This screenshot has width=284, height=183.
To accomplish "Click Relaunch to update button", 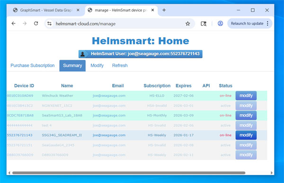I will pyautogui.click(x=247, y=24).
